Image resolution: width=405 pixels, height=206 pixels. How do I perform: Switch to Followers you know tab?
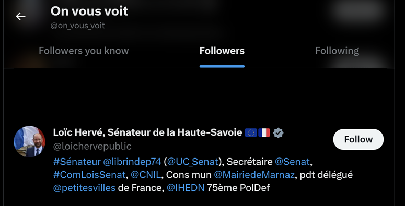[x=84, y=51]
